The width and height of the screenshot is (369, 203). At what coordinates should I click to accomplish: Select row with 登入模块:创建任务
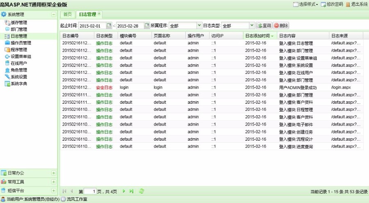(x=212, y=132)
